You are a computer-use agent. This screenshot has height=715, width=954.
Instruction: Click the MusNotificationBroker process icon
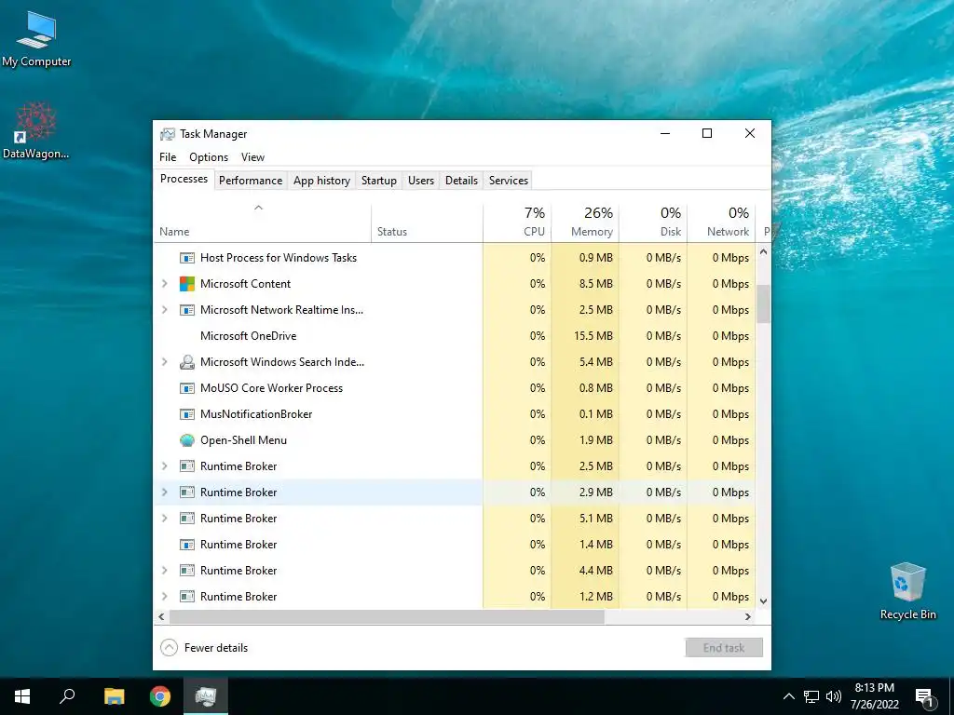pos(186,414)
